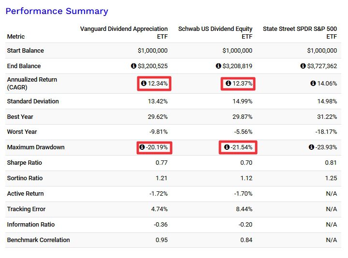
Task: Click the SPDR Worst Year value -18.17%
Action: [325, 132]
